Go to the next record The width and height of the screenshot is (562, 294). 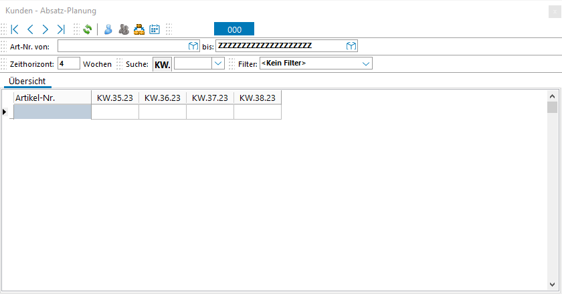[45, 29]
